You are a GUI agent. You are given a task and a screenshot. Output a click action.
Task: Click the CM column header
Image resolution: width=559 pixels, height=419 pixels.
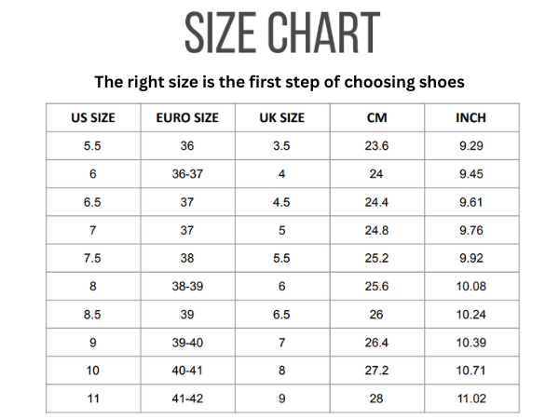click(x=376, y=118)
